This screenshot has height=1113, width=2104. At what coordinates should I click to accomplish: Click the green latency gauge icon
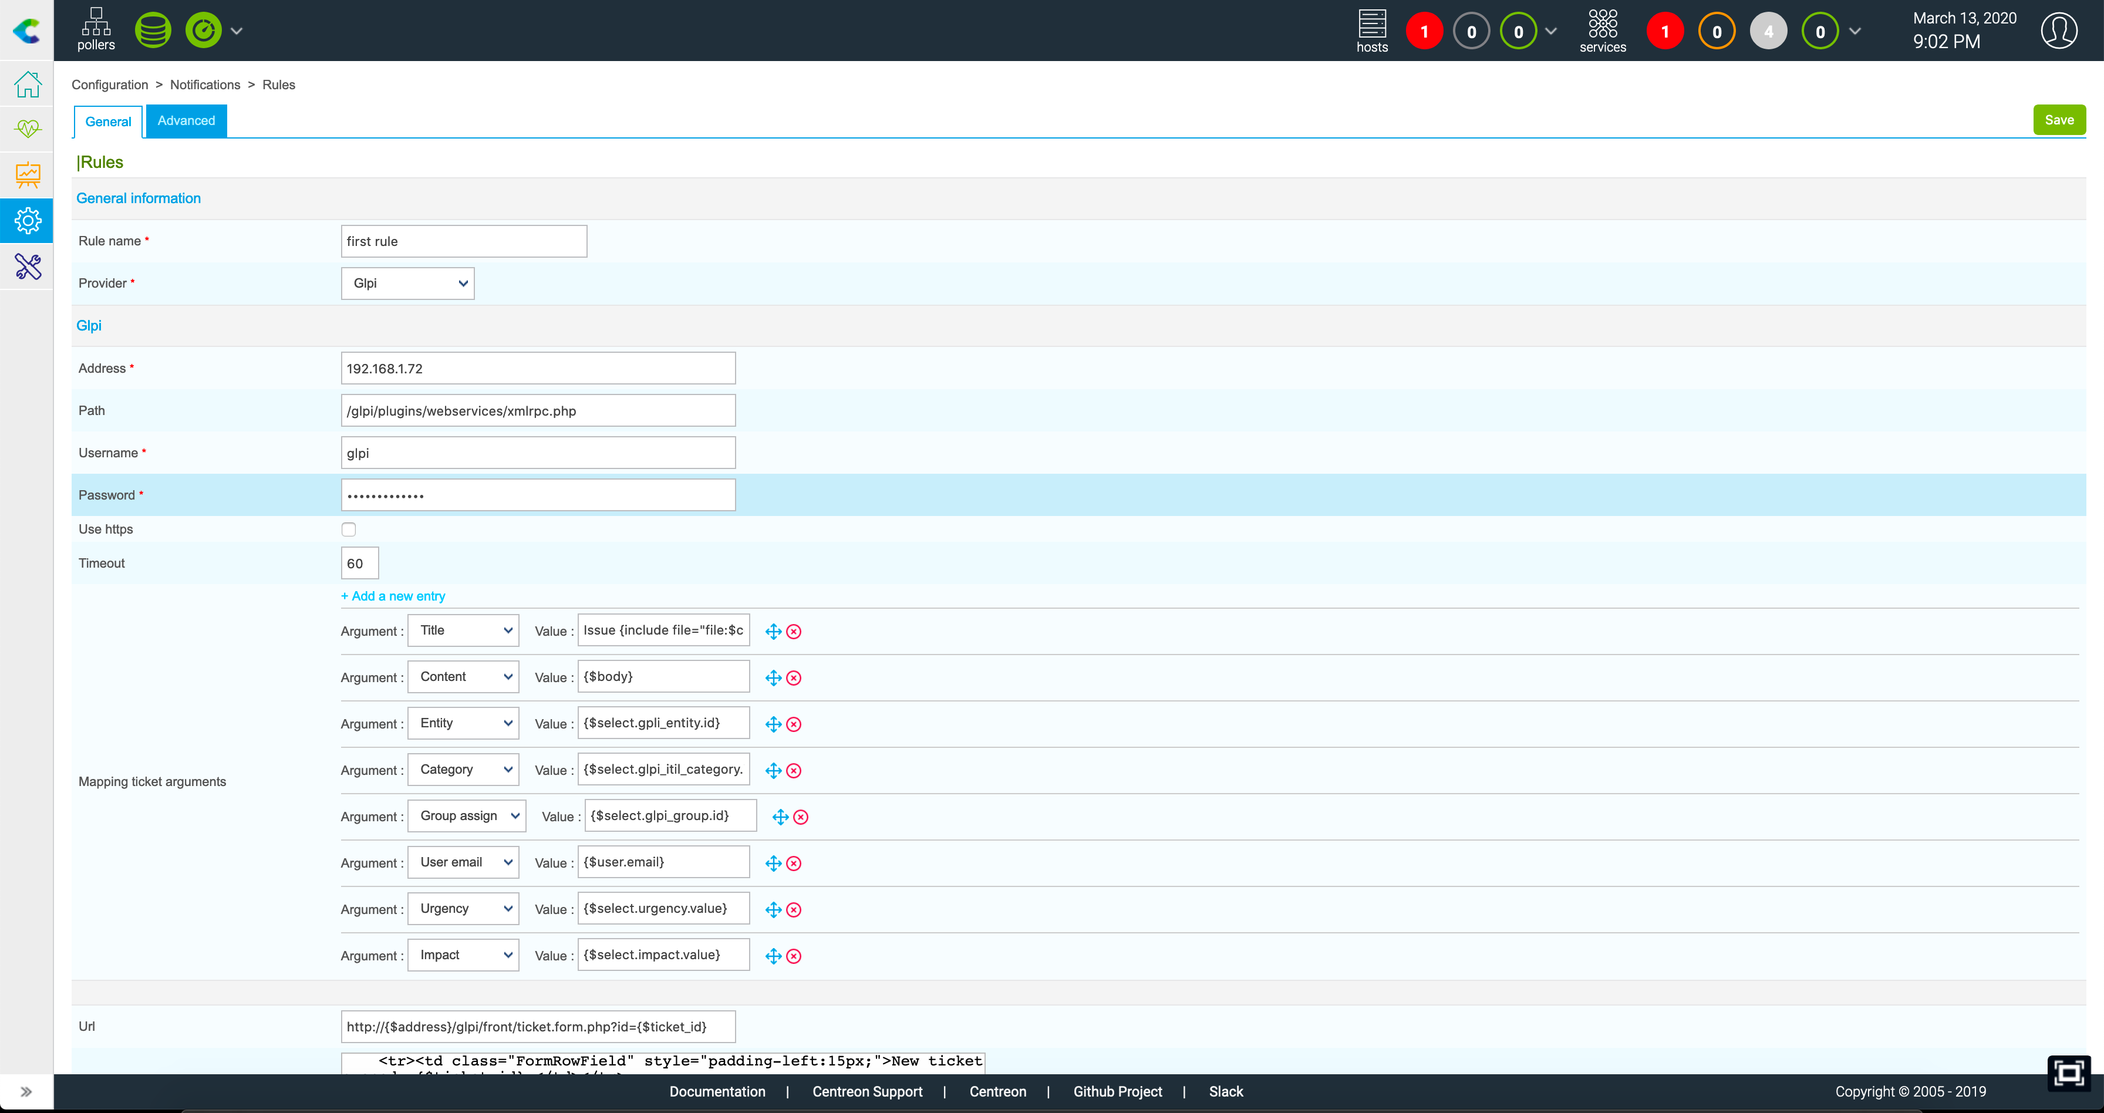pyautogui.click(x=203, y=31)
